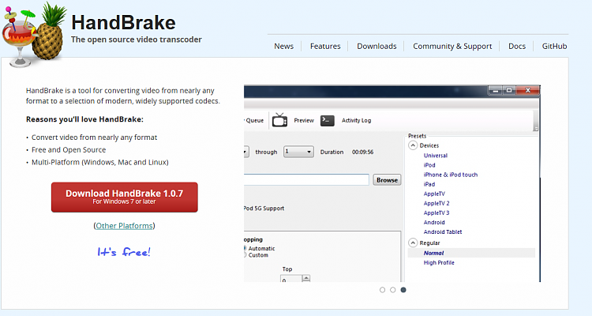Select the AppleTV 3 preset
Image resolution: width=592 pixels, height=316 pixels.
[x=437, y=213]
